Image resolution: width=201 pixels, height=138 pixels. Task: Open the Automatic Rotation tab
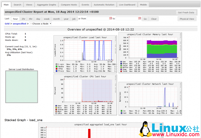click(104, 5)
